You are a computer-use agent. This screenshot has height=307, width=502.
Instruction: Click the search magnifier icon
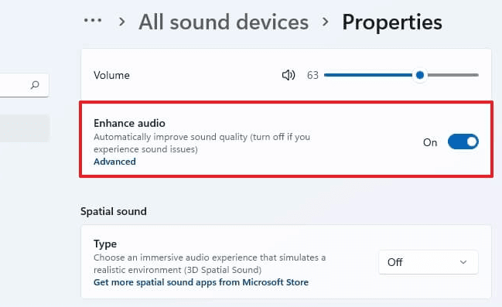click(x=35, y=85)
